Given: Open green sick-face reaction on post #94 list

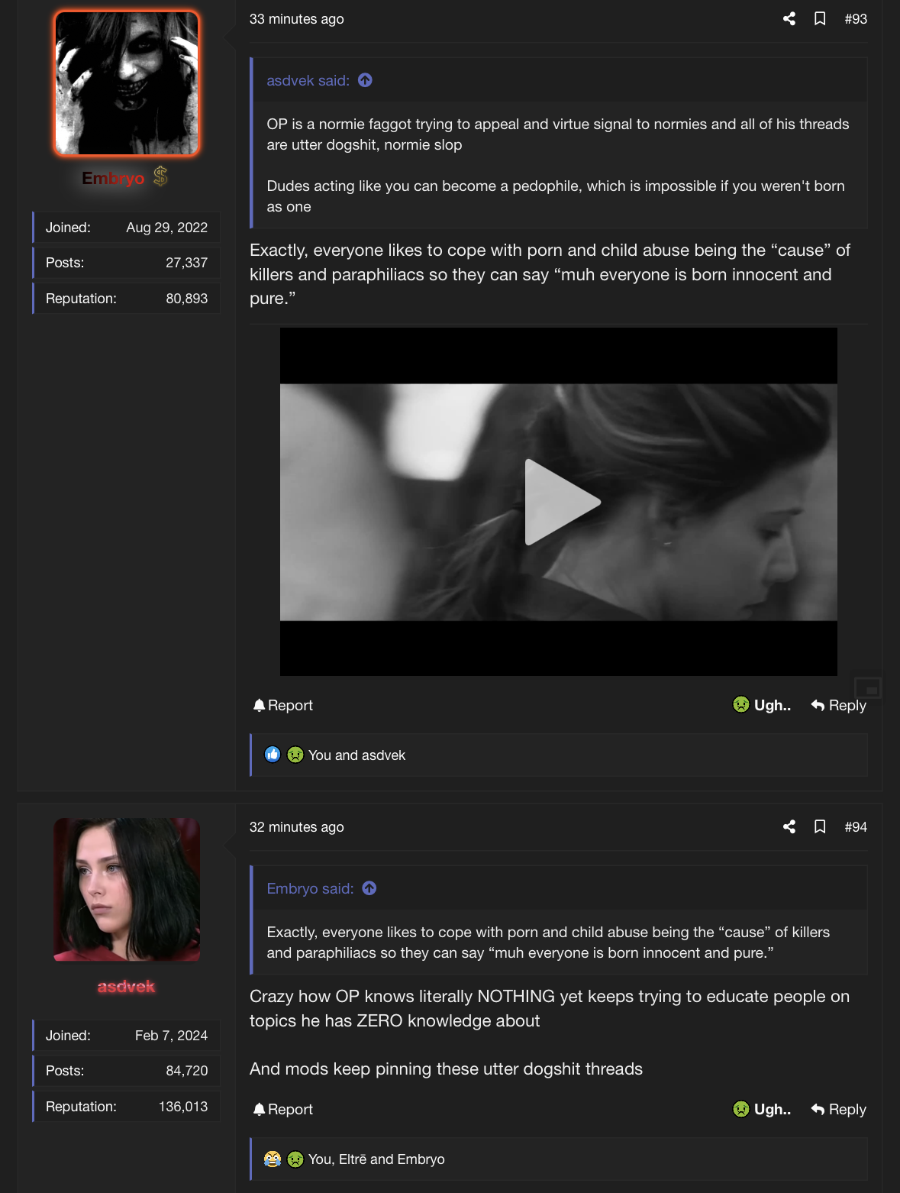Looking at the screenshot, I should [295, 1159].
